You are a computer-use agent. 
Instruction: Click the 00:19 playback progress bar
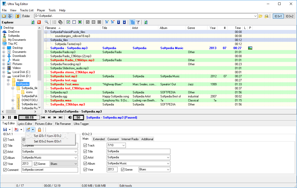29,117
